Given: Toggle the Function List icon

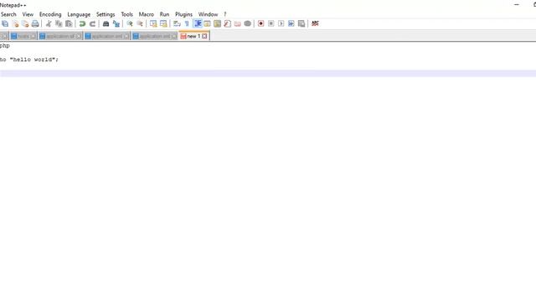Looking at the screenshot, I should 227,23.
